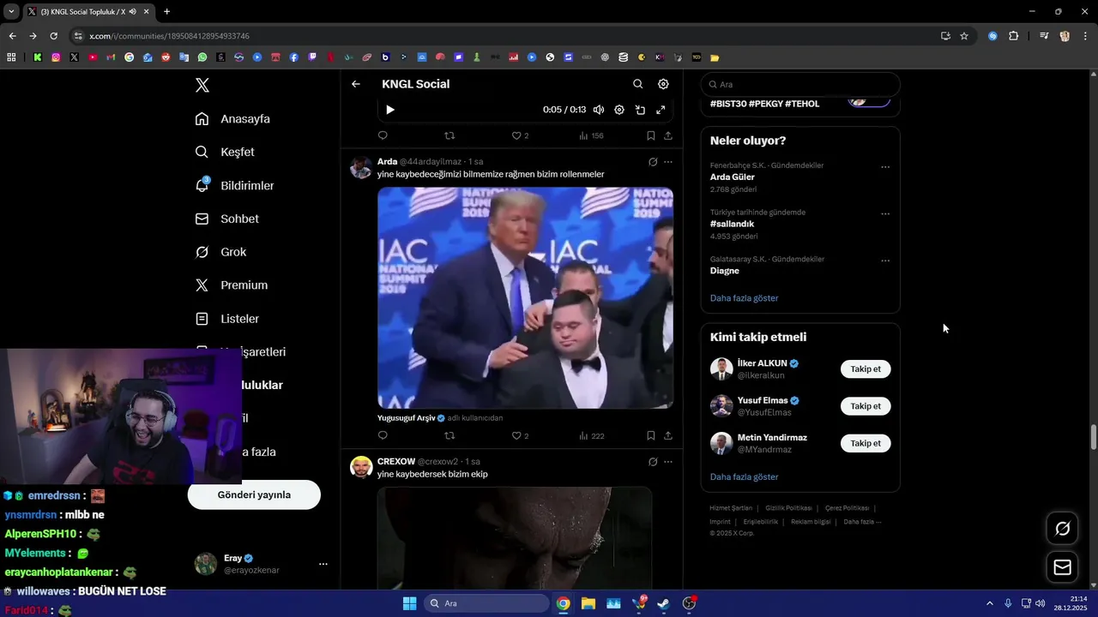Click the Ara search field on X
Screen dimensions: 1098x617
(800, 85)
